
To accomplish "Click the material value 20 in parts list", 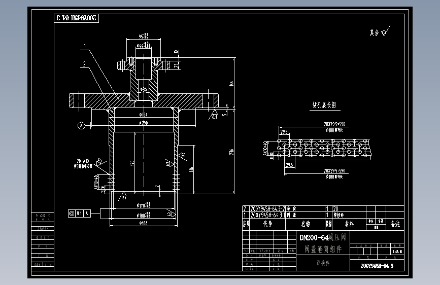I will (x=335, y=209).
